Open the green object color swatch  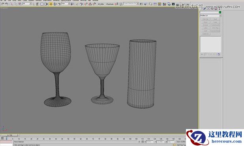click(x=220, y=12)
